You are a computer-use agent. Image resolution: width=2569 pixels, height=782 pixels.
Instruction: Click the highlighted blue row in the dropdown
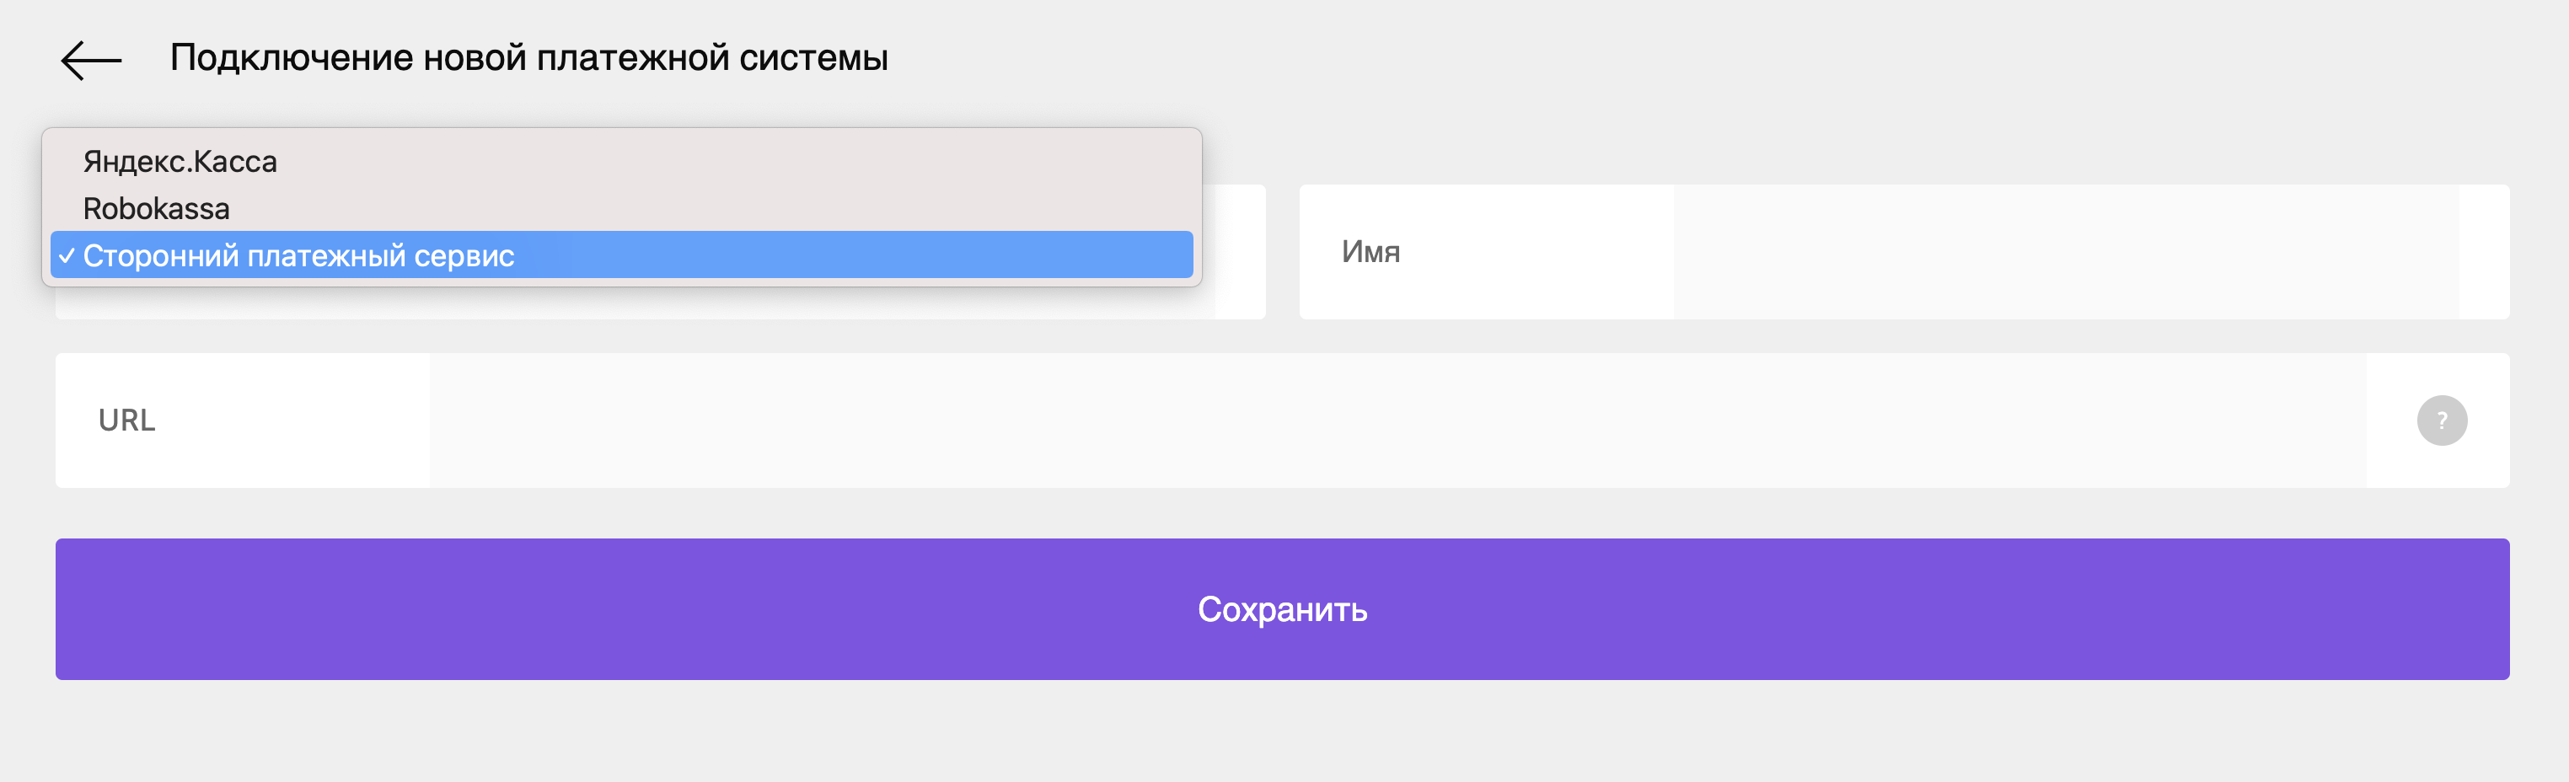(621, 255)
